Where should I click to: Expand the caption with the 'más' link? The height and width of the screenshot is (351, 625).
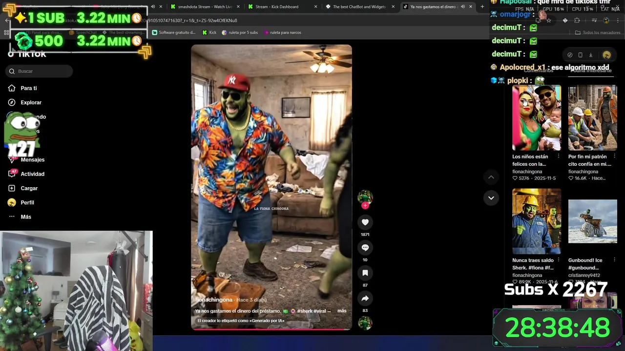[342, 311]
